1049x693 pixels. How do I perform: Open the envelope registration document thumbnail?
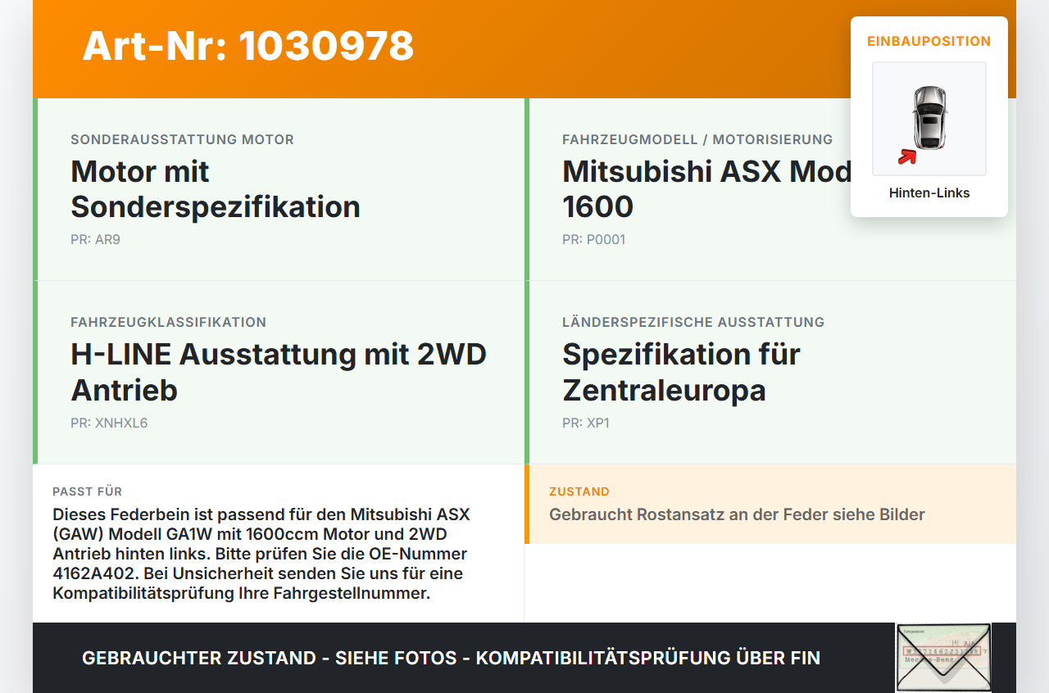coord(943,658)
